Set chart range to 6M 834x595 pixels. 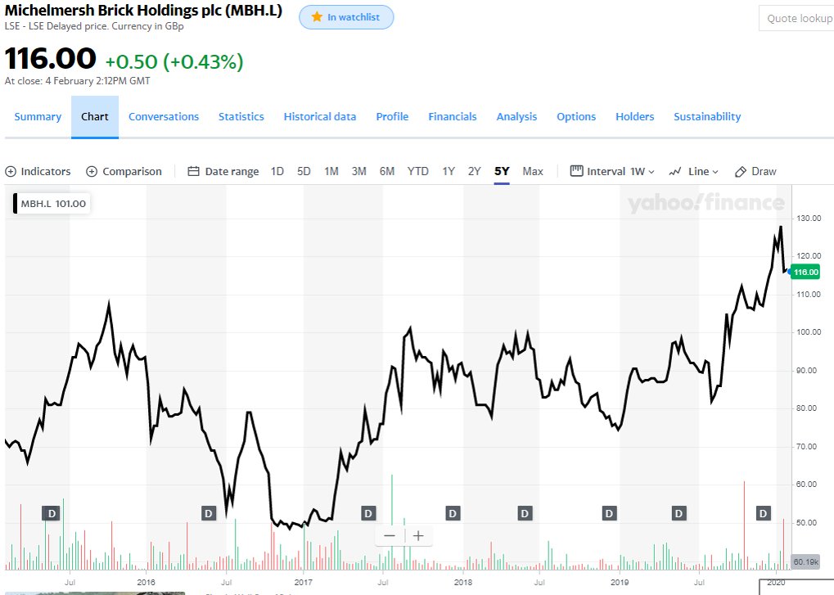(x=386, y=171)
